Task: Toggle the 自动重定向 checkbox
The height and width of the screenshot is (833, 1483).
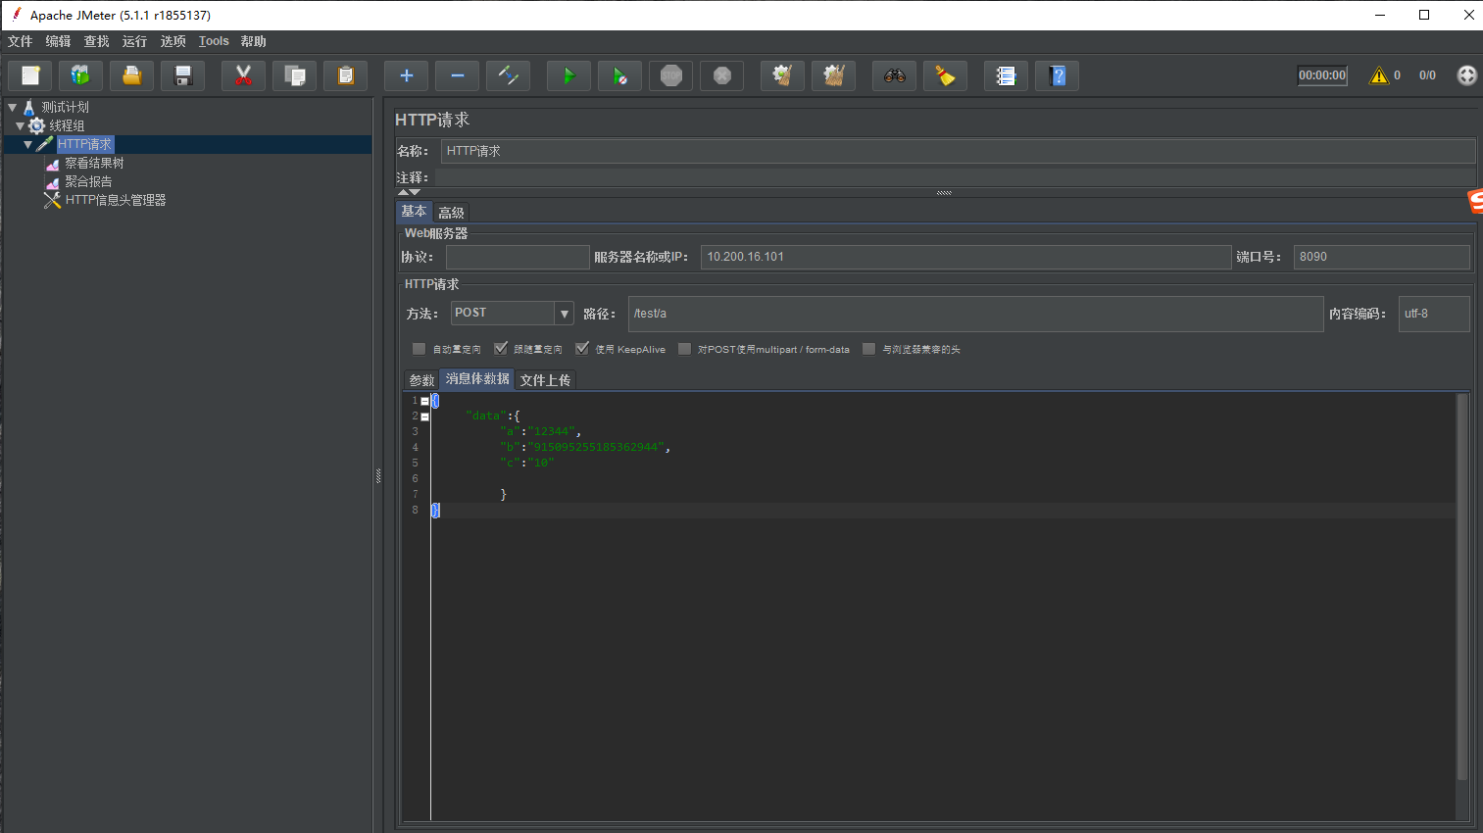Action: [419, 349]
